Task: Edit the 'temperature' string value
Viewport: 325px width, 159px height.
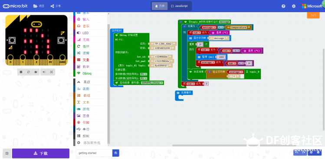Action: (x=238, y=27)
